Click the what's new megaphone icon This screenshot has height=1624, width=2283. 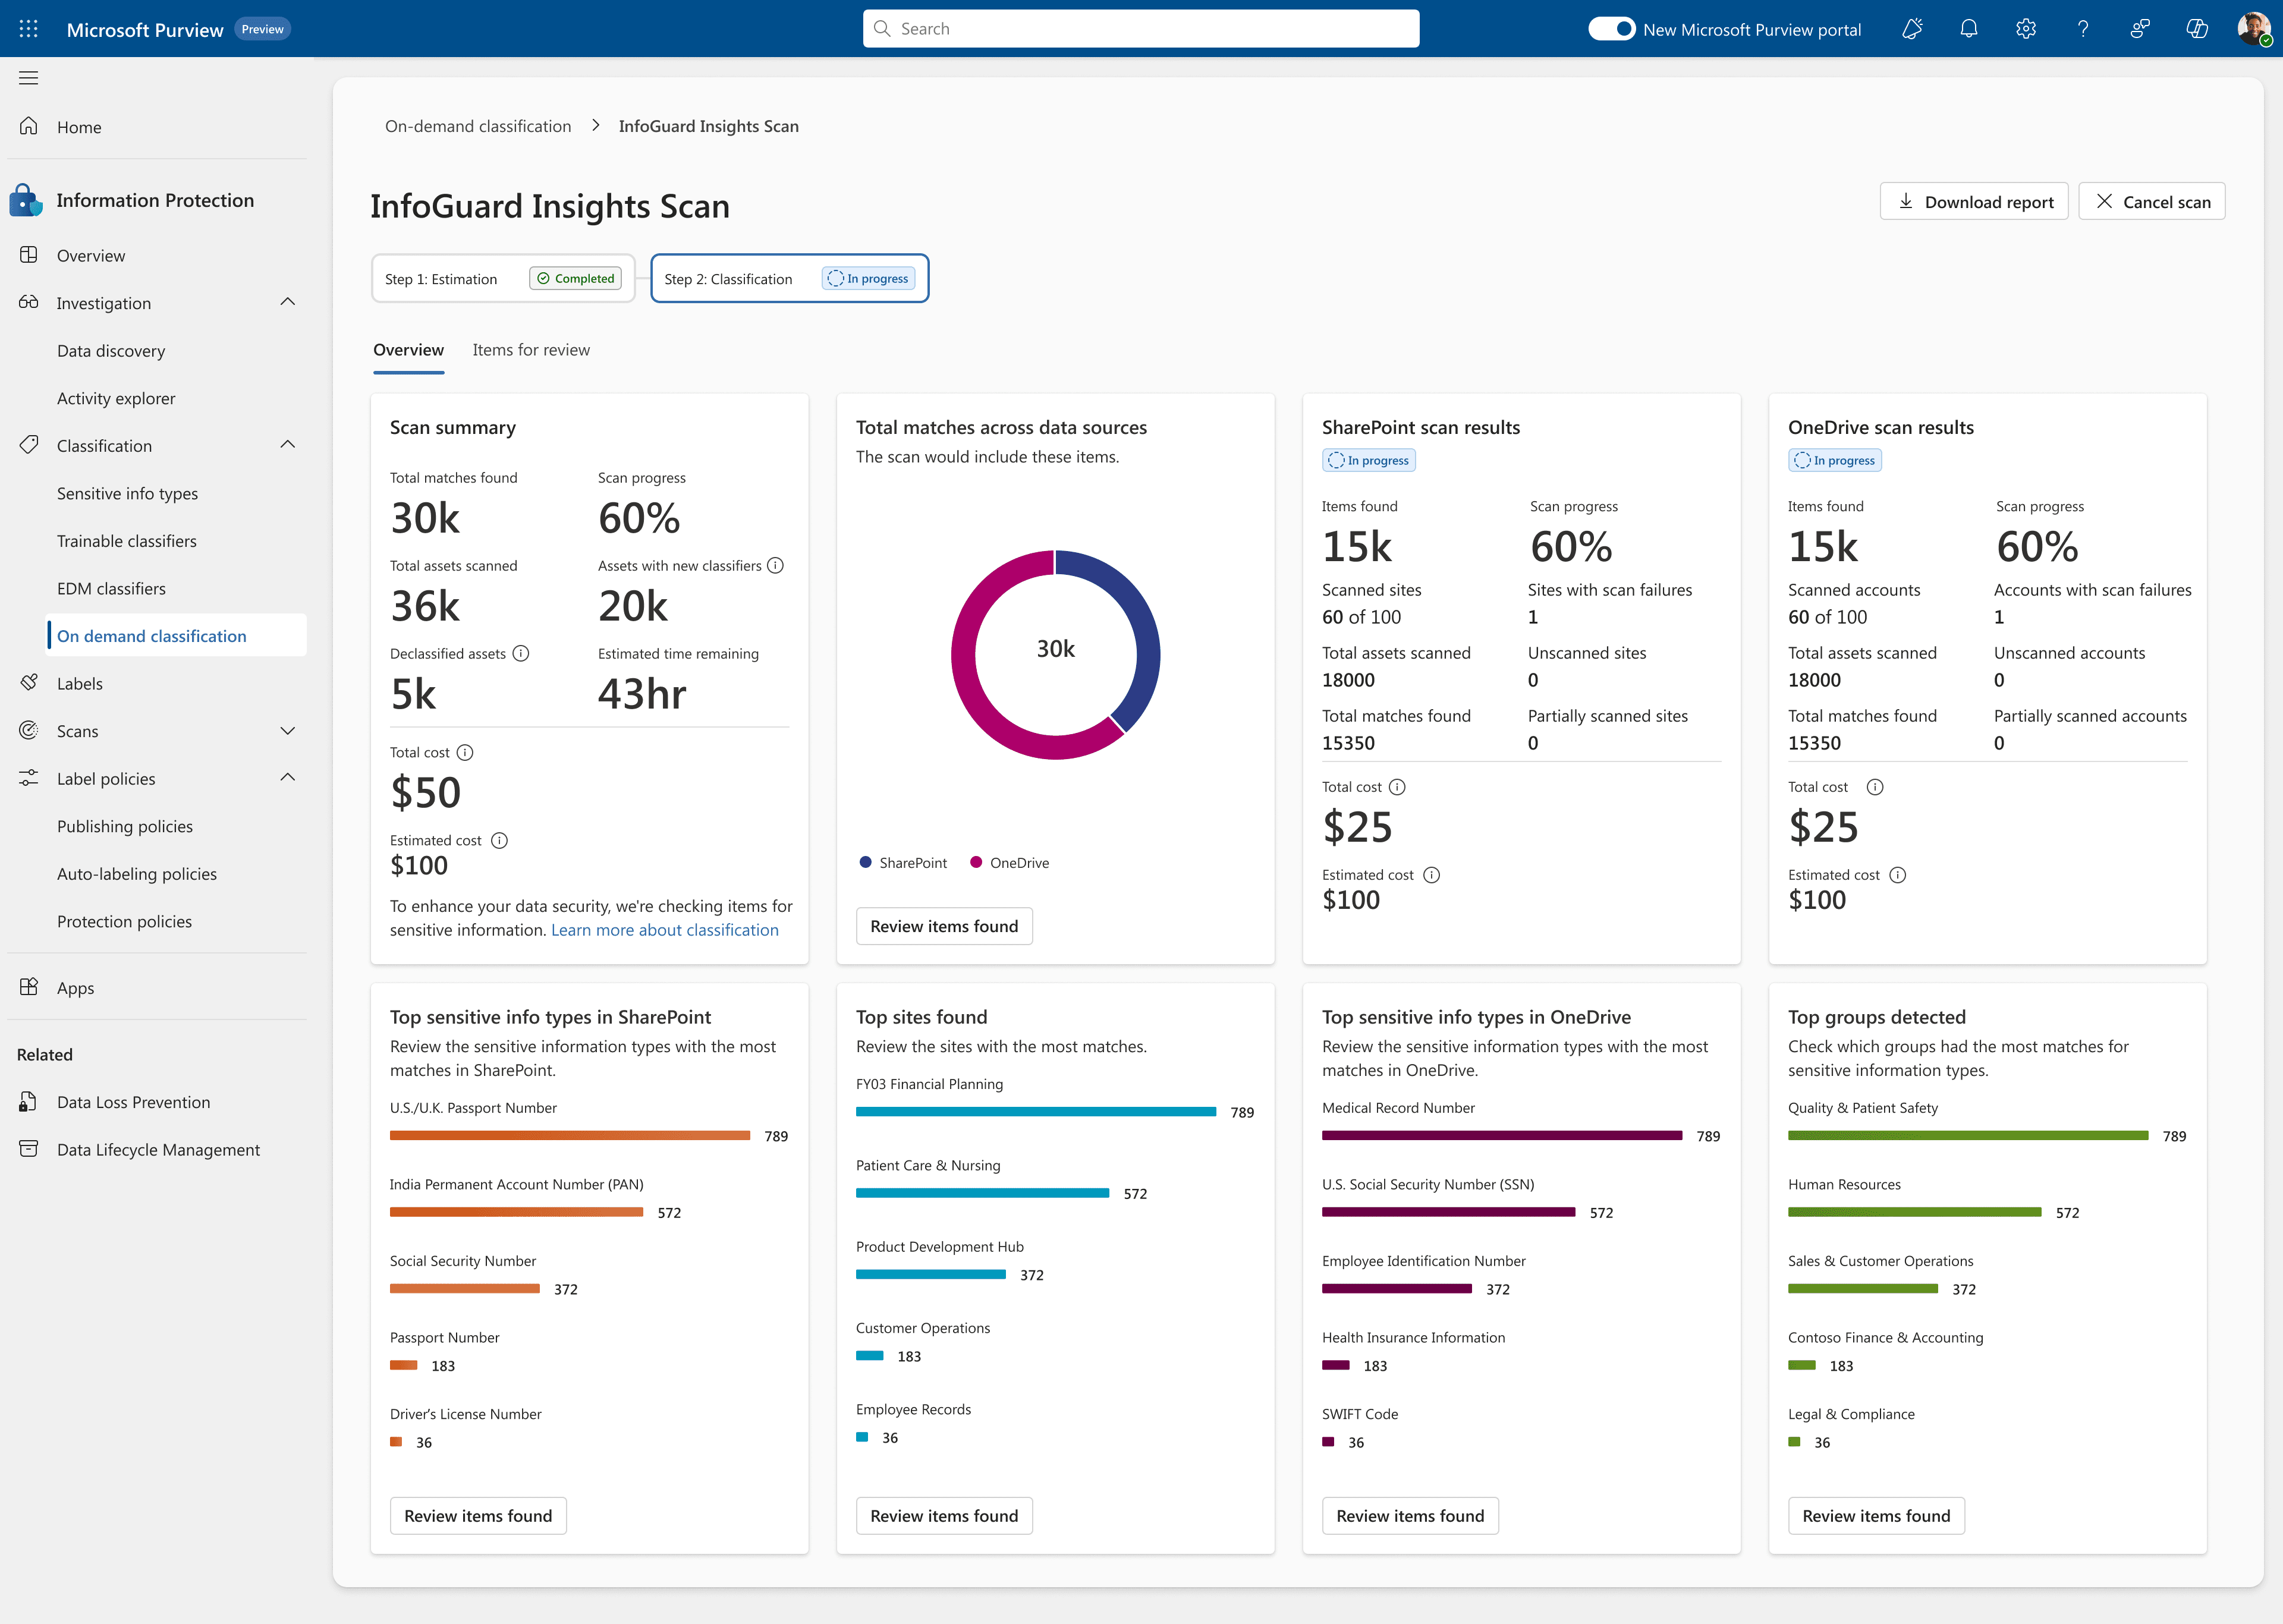coord(1912,29)
